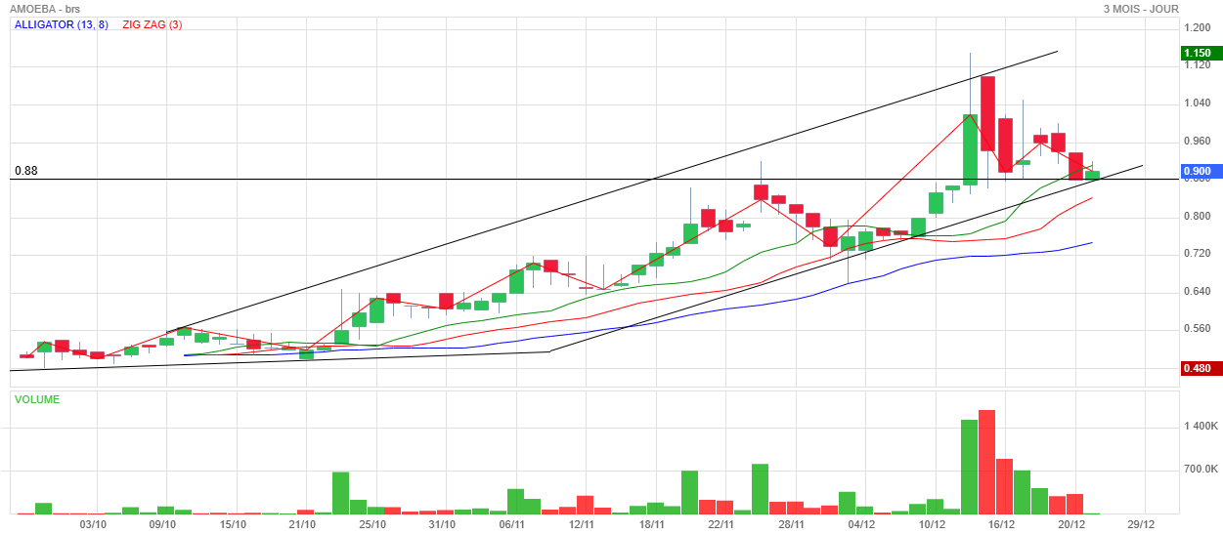Click the 3 MOIS - JOUR period label
The image size is (1223, 534).
(1141, 8)
